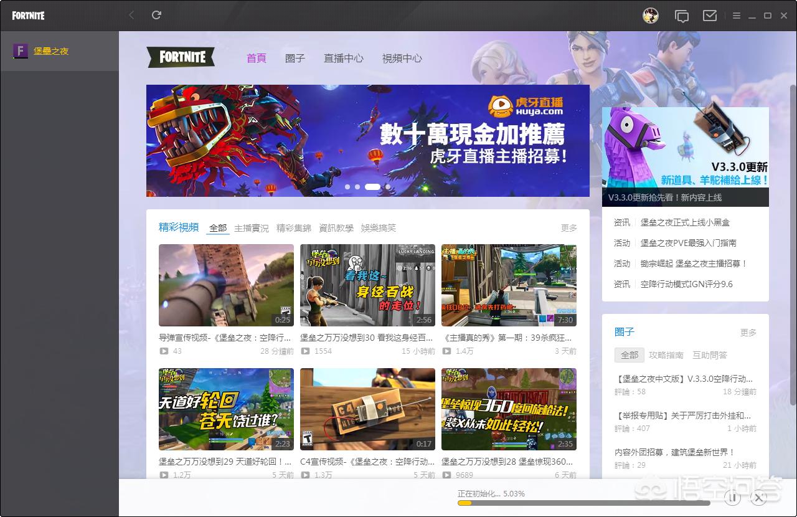Play the missile trailer video 0:25
The width and height of the screenshot is (797, 517).
coord(226,285)
